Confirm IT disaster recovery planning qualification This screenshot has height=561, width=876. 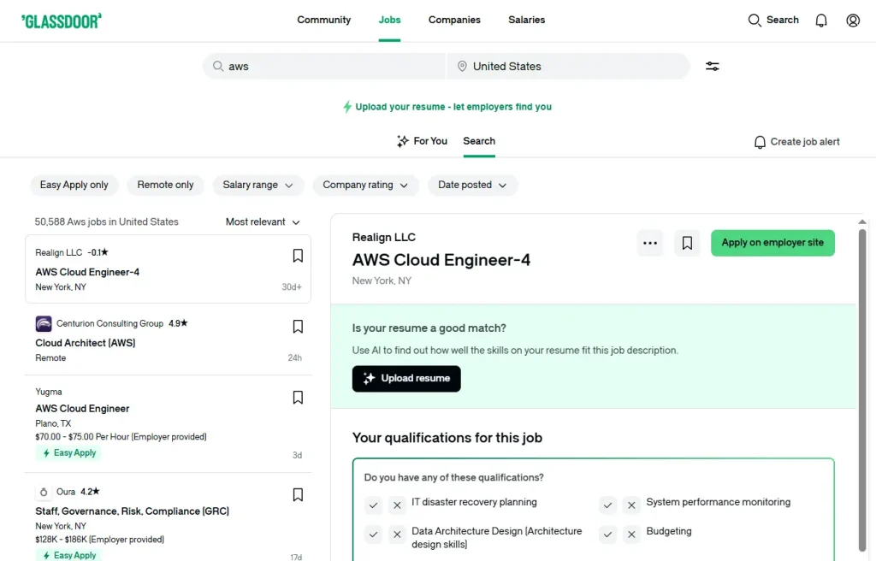373,505
